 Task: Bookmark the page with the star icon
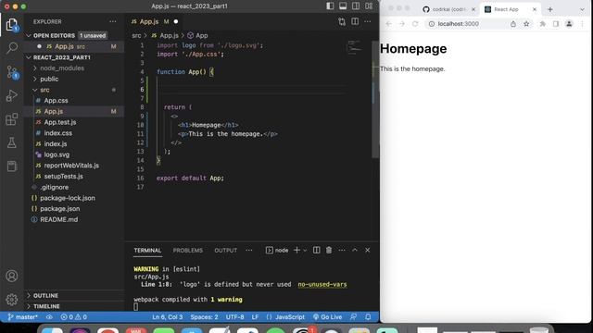tap(526, 24)
